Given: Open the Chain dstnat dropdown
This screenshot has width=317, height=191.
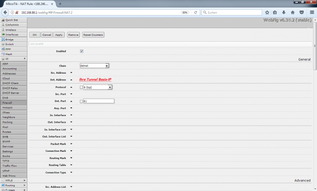Looking at the screenshot, I should pyautogui.click(x=94, y=66).
